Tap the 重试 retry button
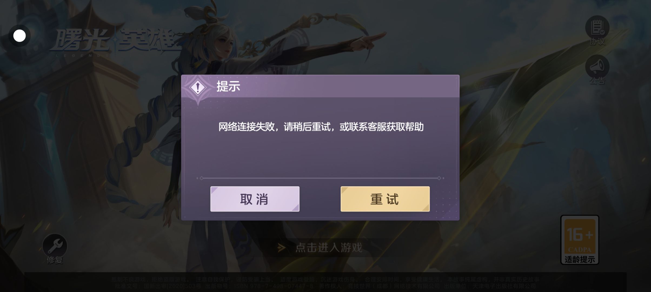 pyautogui.click(x=385, y=199)
